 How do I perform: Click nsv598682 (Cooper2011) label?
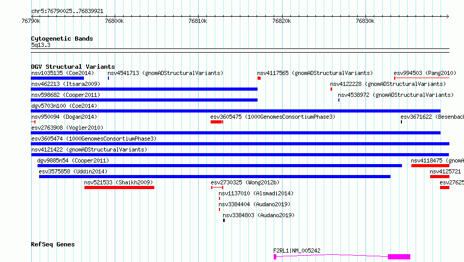click(66, 95)
